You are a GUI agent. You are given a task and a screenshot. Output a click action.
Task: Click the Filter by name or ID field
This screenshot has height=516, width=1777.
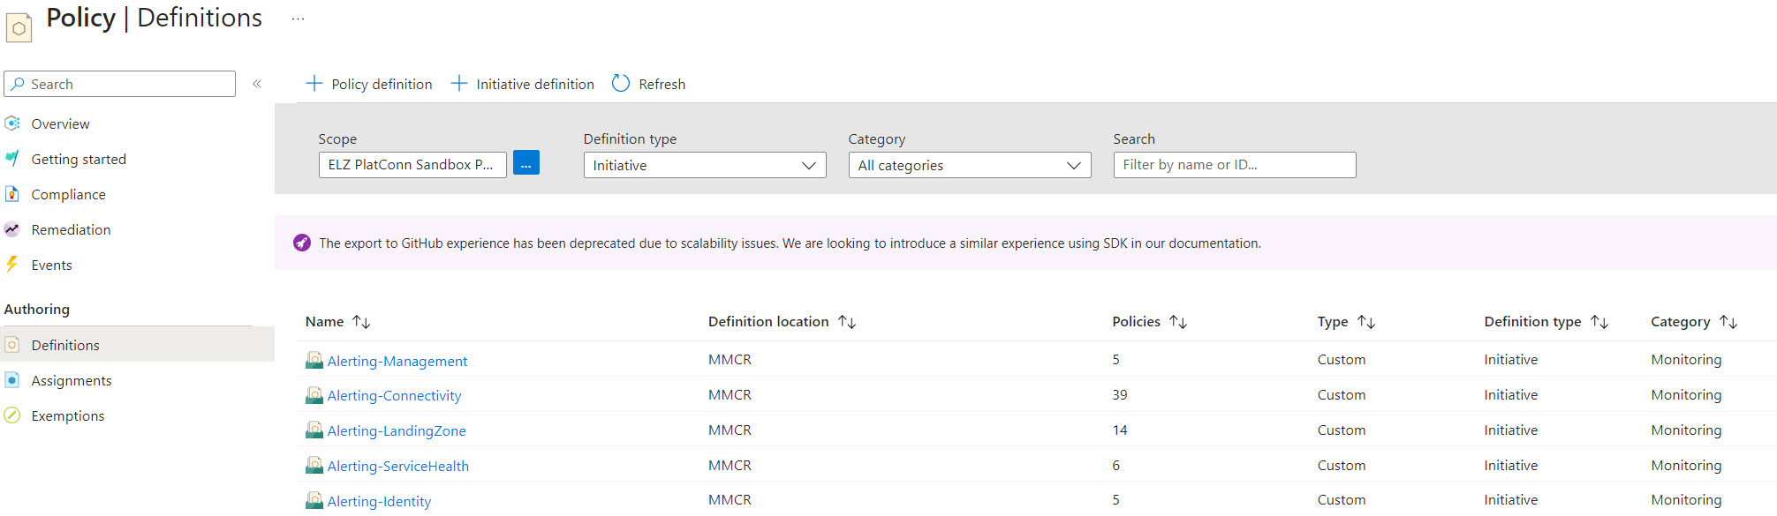pos(1234,165)
